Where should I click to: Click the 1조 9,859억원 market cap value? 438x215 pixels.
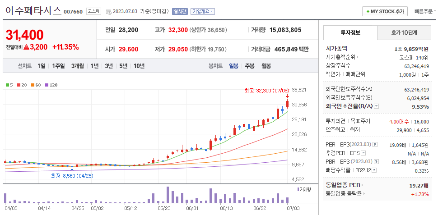(411, 49)
